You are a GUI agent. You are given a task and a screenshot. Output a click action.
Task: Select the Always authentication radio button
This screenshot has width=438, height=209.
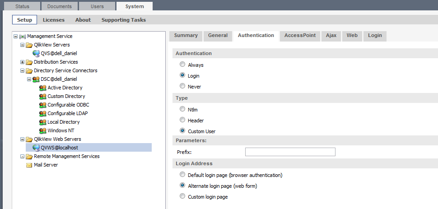[x=182, y=64]
